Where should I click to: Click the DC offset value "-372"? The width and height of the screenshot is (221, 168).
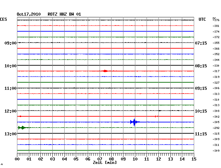click(x=216, y=37)
